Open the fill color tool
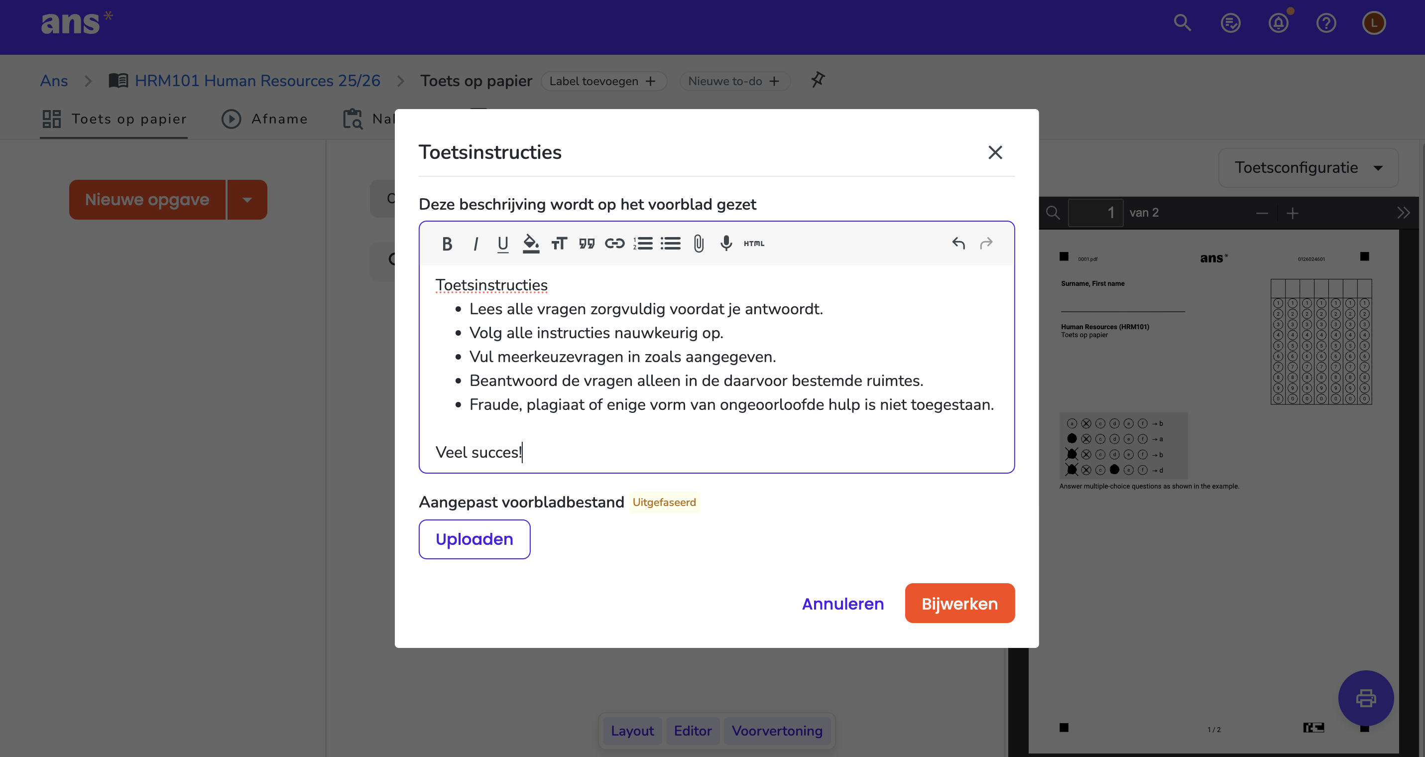This screenshot has width=1425, height=757. (531, 244)
